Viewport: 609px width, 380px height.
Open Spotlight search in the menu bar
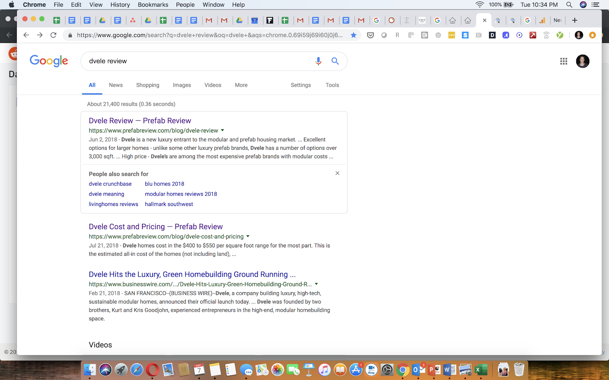(569, 5)
